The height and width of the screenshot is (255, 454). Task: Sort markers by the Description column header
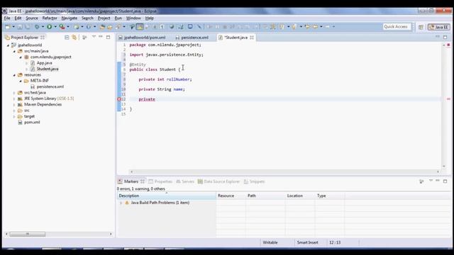pos(167,195)
